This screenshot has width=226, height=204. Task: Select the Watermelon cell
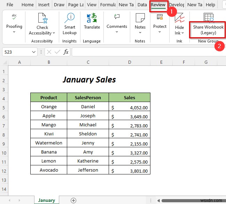pyautogui.click(x=49, y=143)
